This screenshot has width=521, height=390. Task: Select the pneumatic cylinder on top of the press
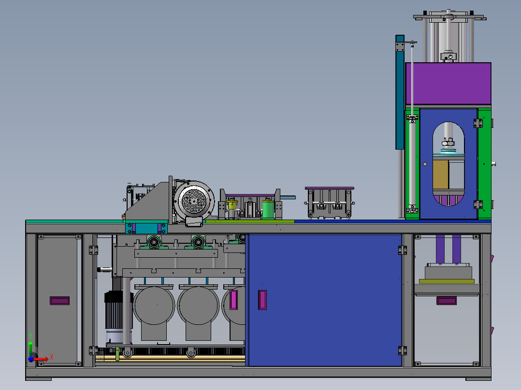click(x=448, y=37)
